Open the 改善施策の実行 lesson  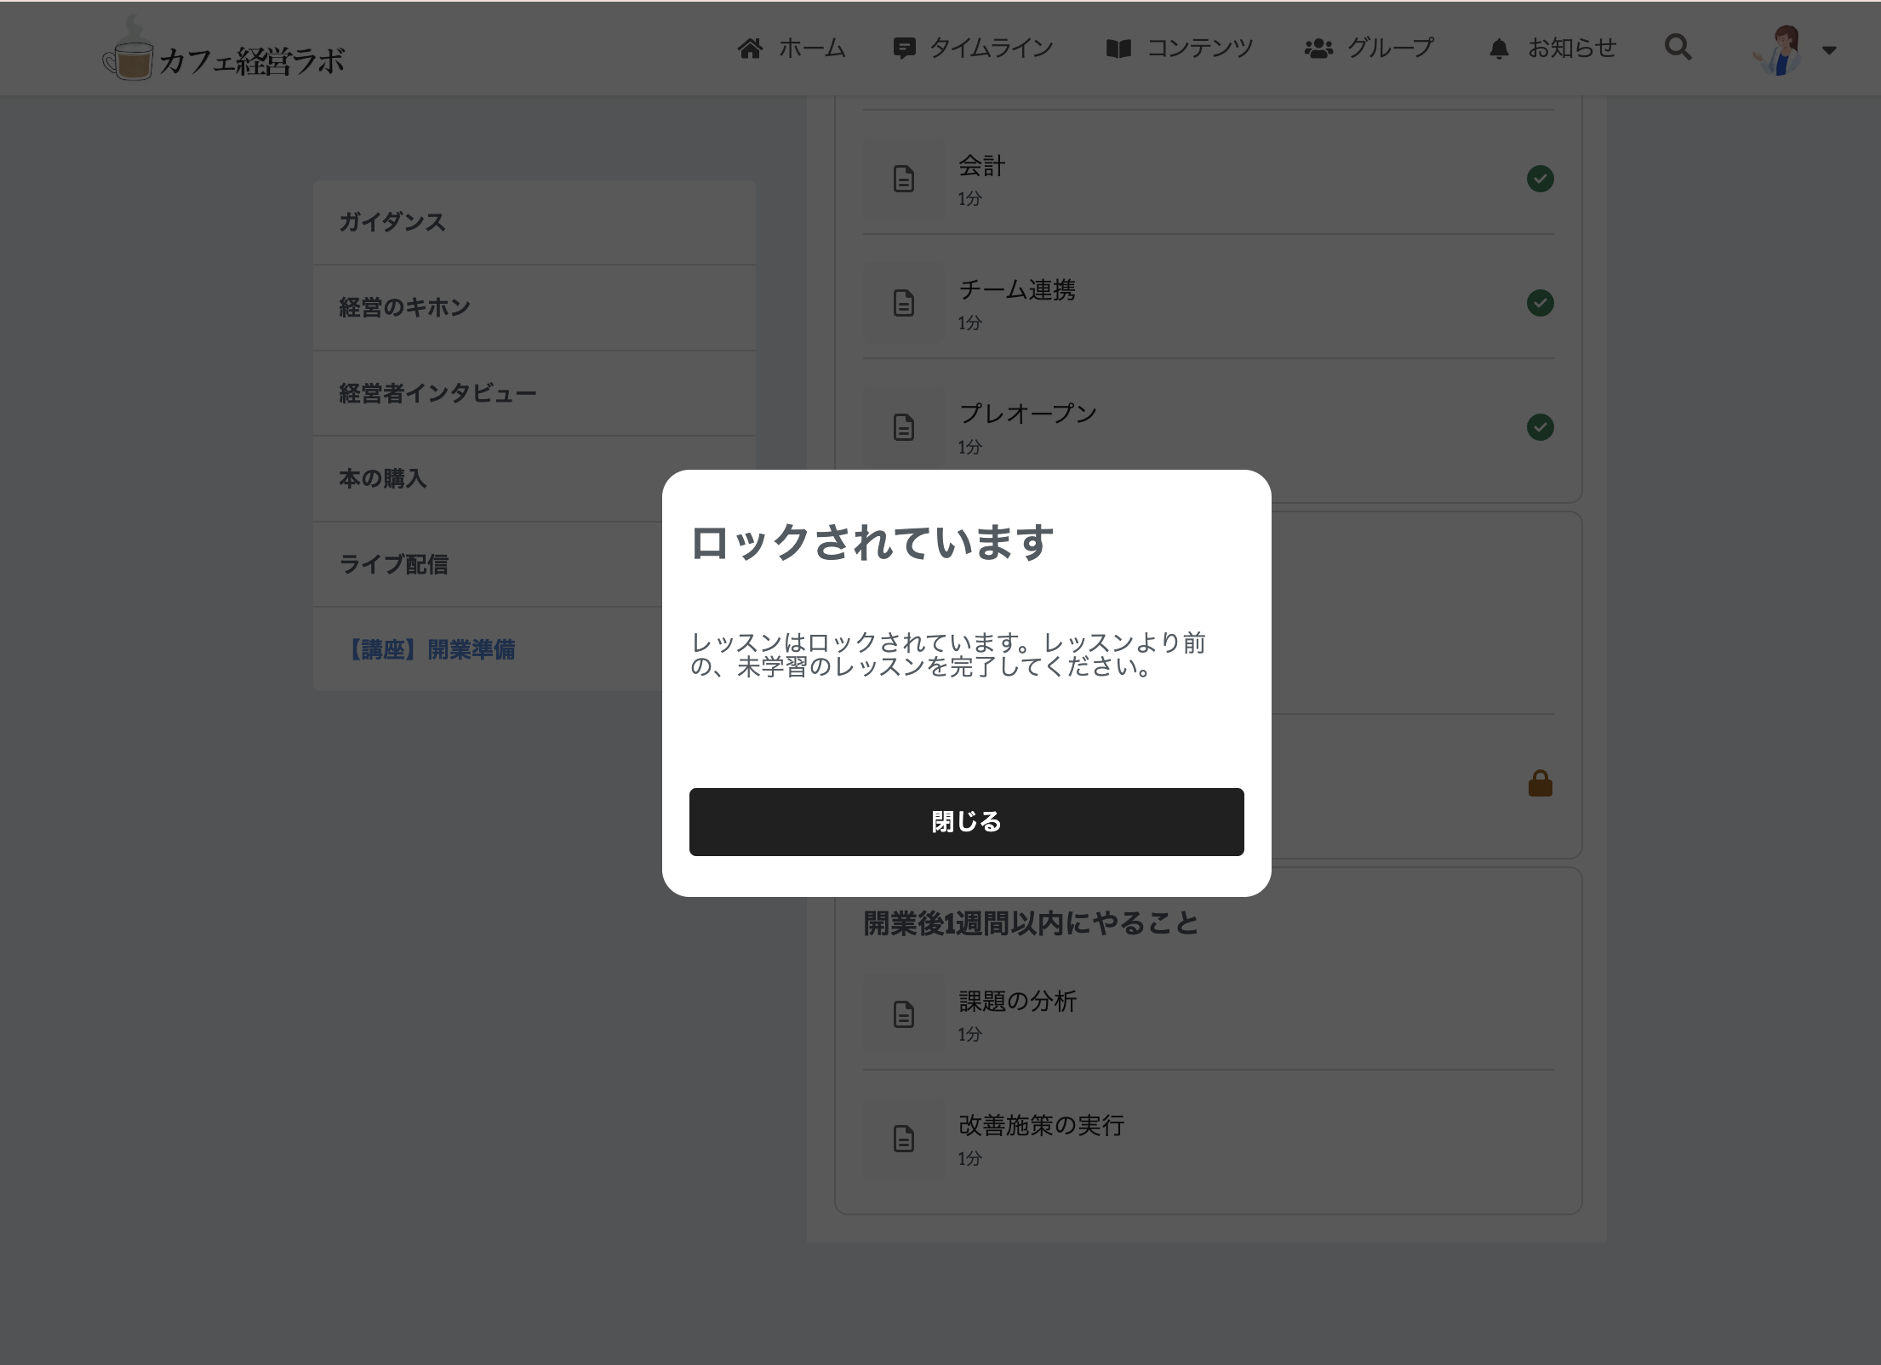(x=1208, y=1139)
